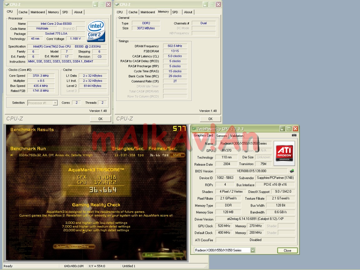This screenshot has height=270, width=360.
Task: Click the GPU field value RV370
Action: click(x=227, y=150)
